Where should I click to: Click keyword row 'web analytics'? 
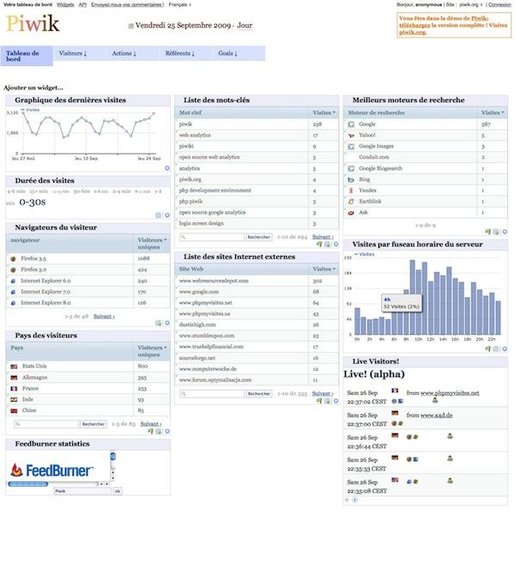[257, 136]
